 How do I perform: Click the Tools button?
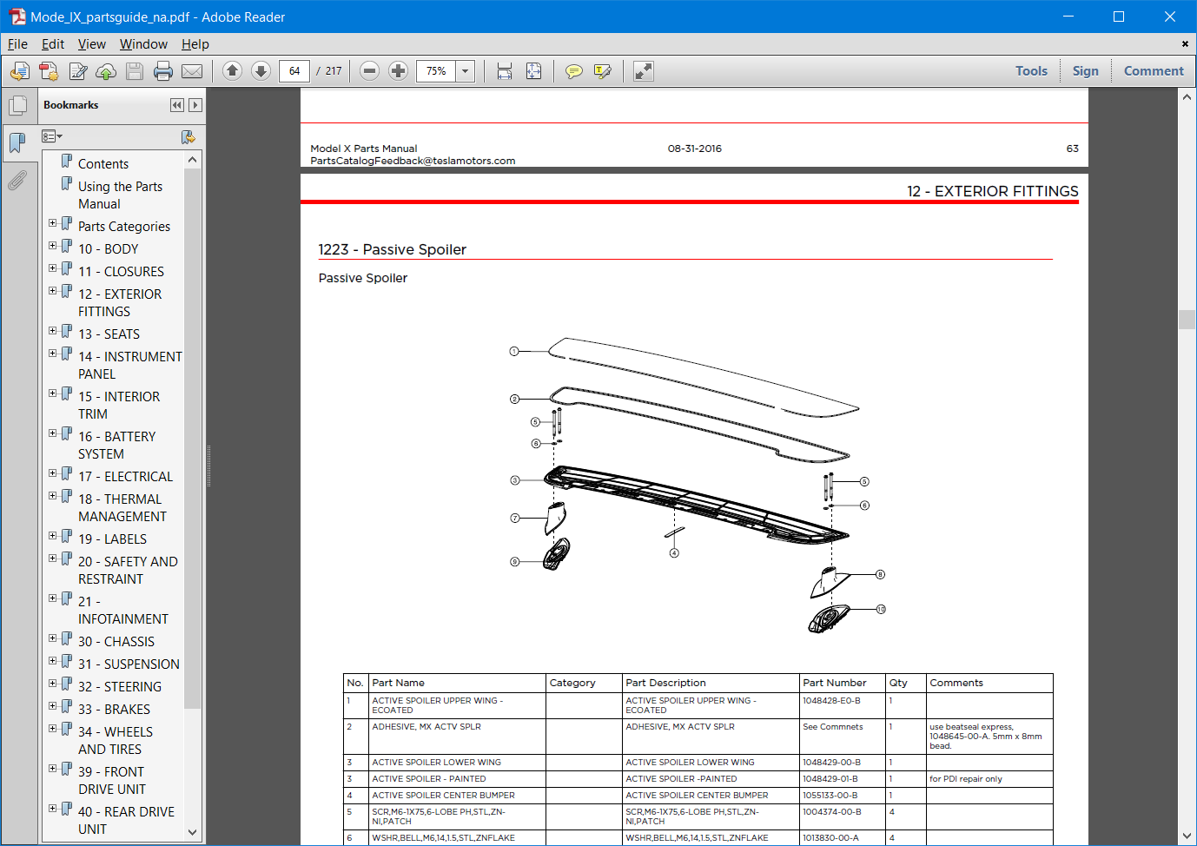pos(1031,70)
